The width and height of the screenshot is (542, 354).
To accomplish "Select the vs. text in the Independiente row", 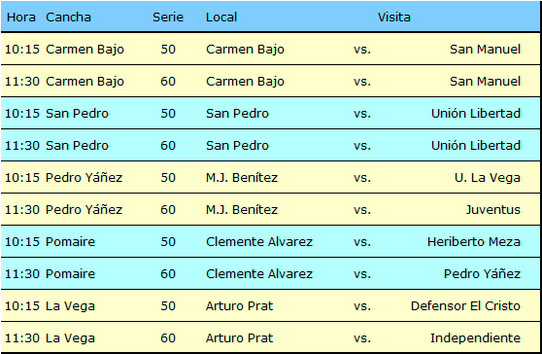I will (362, 338).
